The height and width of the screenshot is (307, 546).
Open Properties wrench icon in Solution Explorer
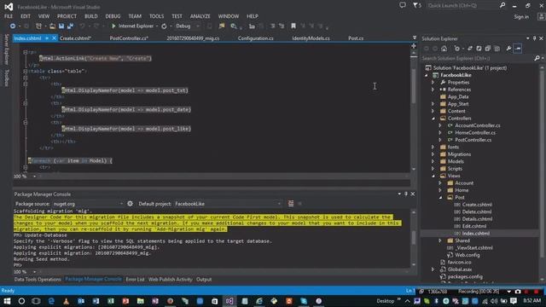click(508, 49)
